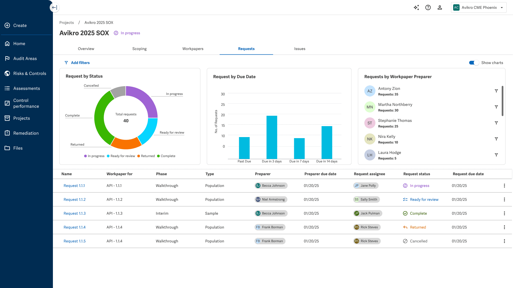Open more options for Request 1.1.5

[x=504, y=241]
